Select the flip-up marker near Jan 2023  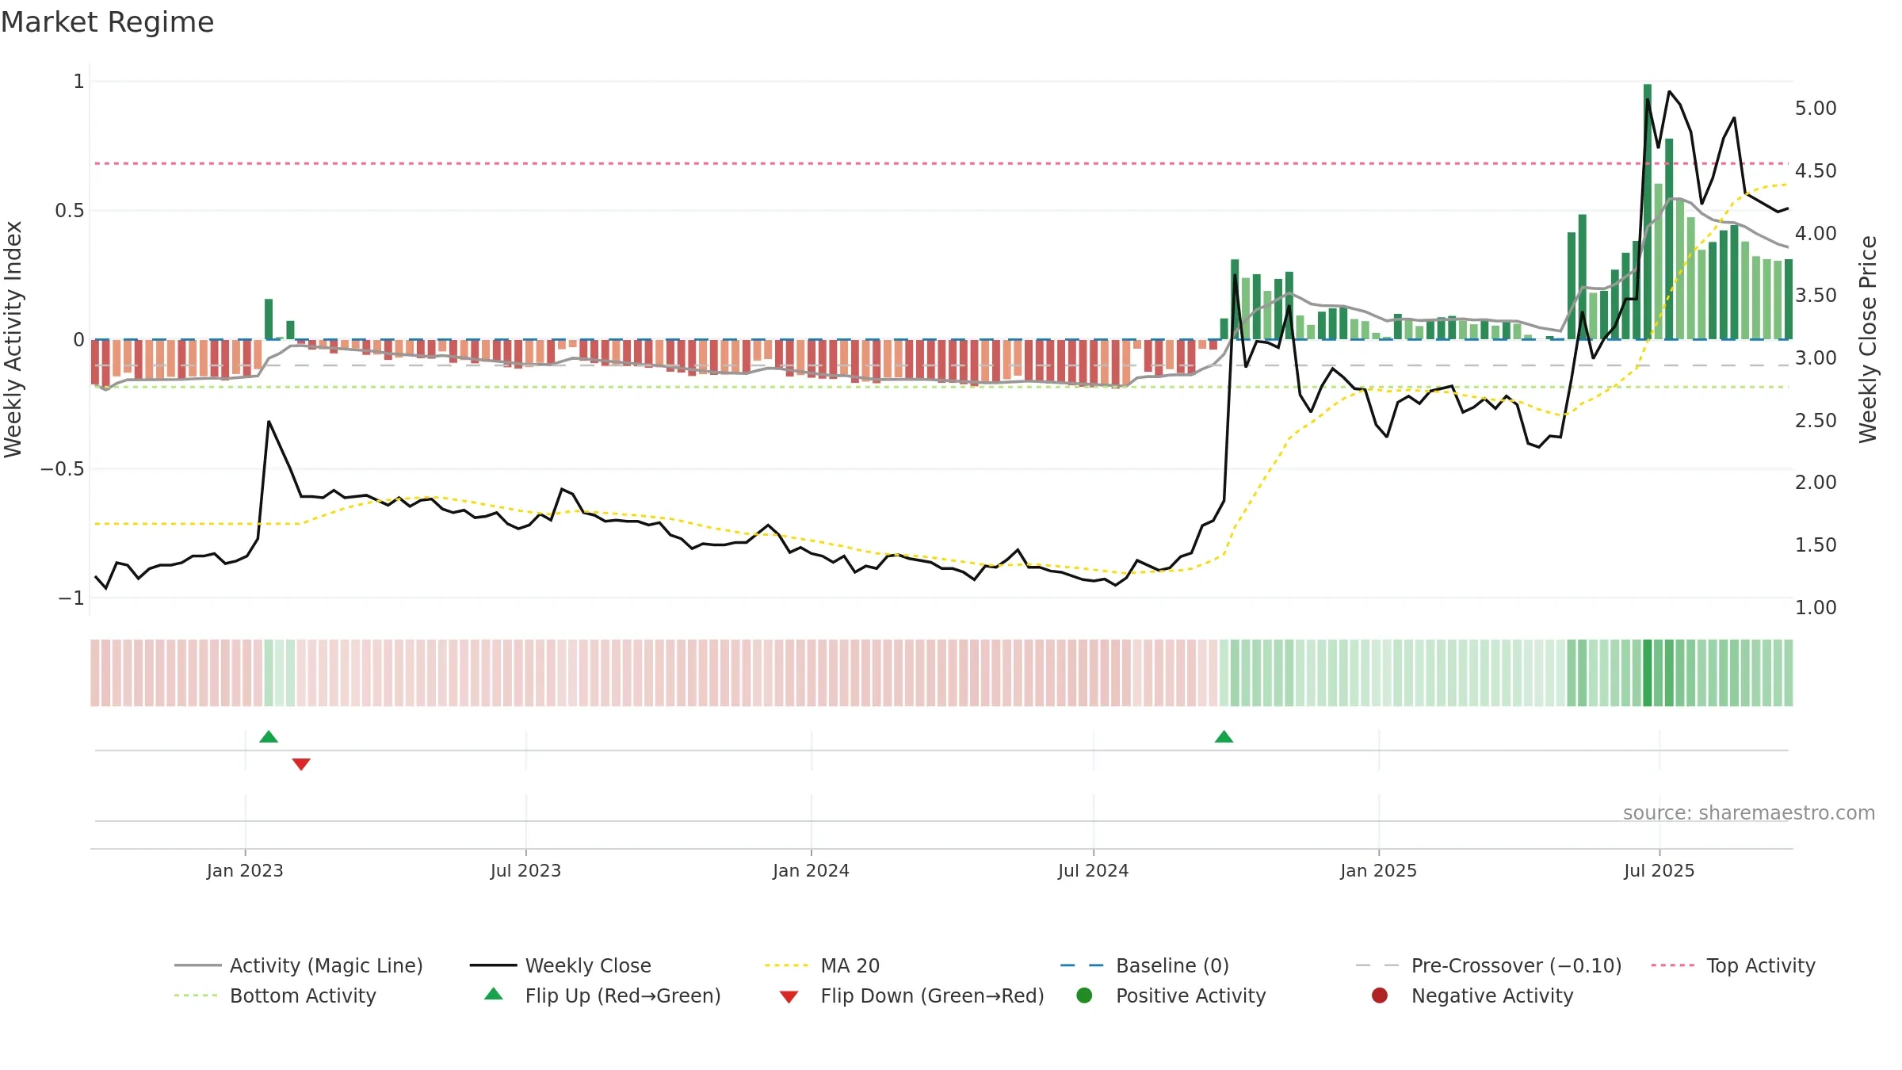[x=269, y=737]
